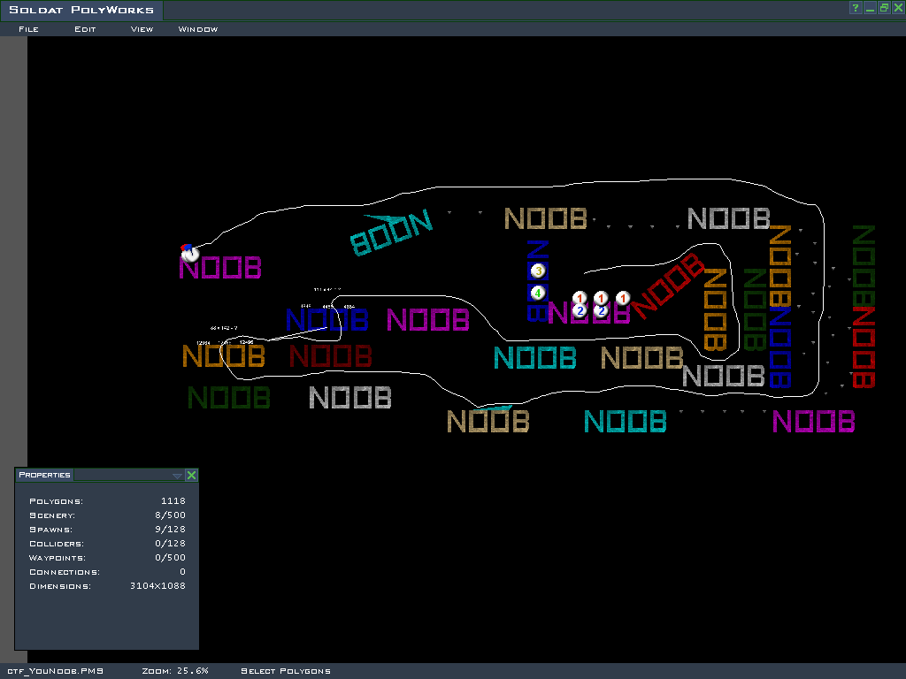This screenshot has width=906, height=679.
Task: Click the tilted cyan NOOB polygon text
Action: click(x=391, y=232)
